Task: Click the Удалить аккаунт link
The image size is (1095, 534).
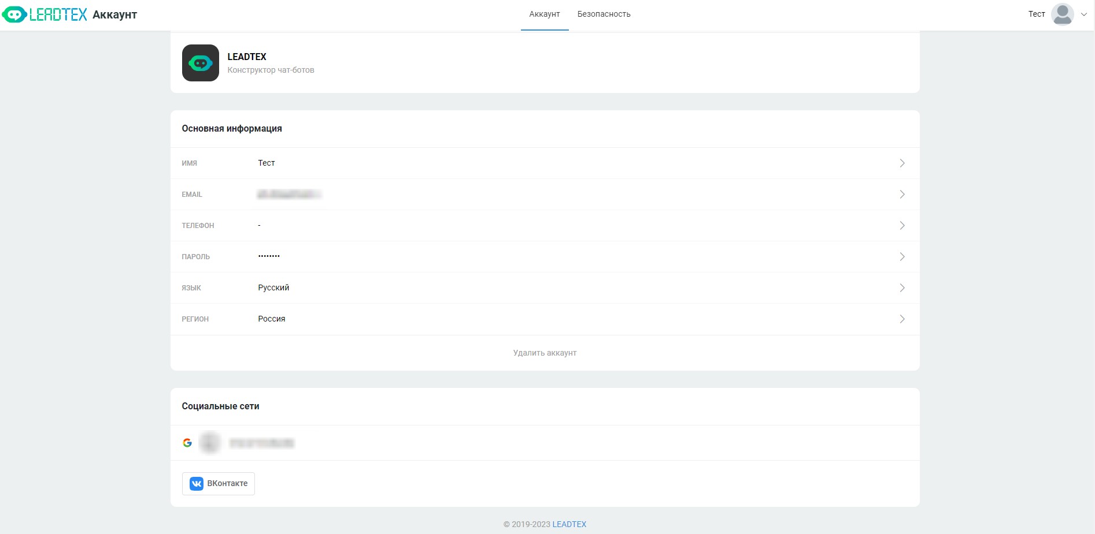Action: 545,353
